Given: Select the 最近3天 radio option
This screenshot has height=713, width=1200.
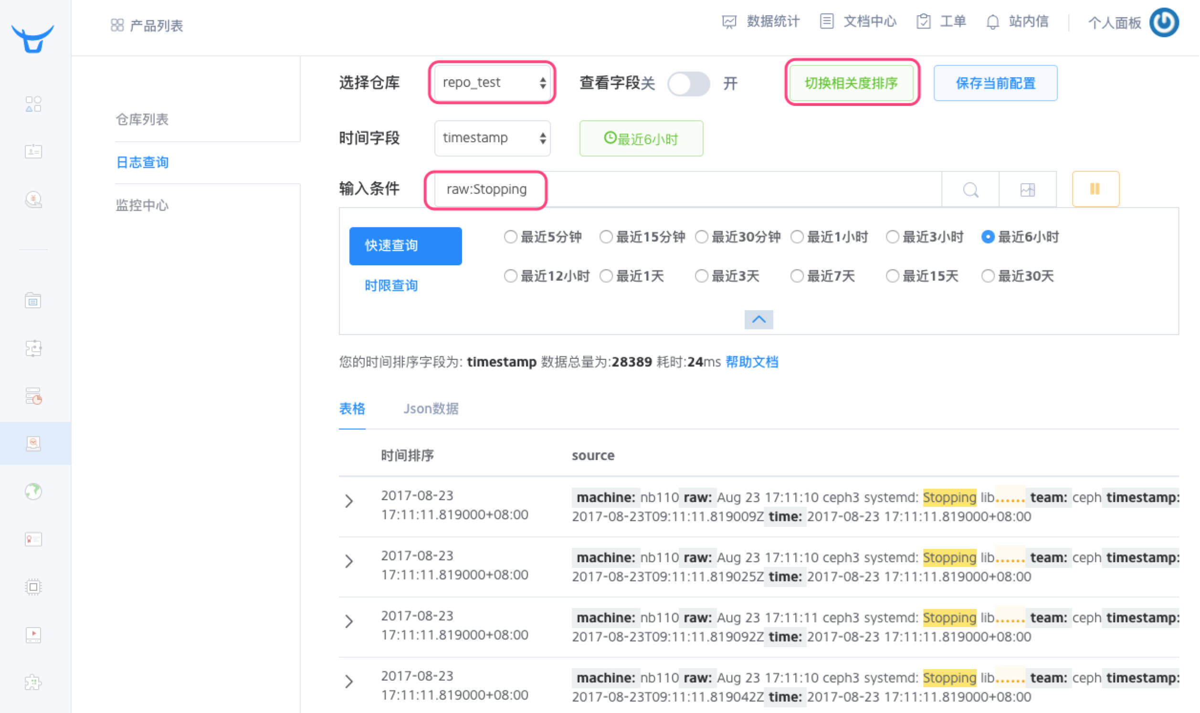Looking at the screenshot, I should tap(701, 276).
